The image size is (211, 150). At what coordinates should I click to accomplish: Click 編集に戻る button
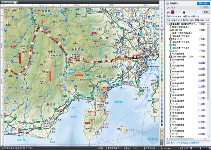point(203,3)
